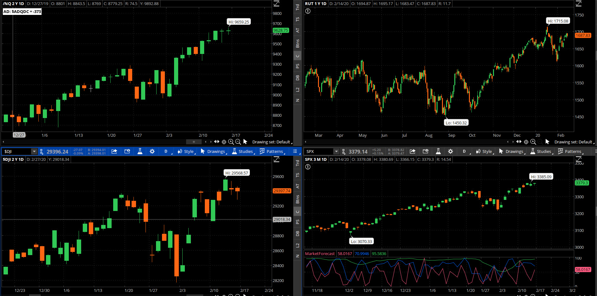Open Patterns menu in SPX toolbar
Viewport: 597px width, 296px height.
pos(570,152)
